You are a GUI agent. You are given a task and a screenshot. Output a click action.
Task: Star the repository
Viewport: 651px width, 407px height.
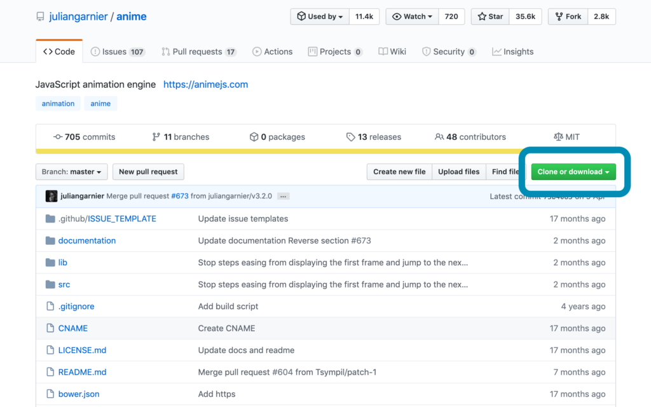[x=490, y=17]
